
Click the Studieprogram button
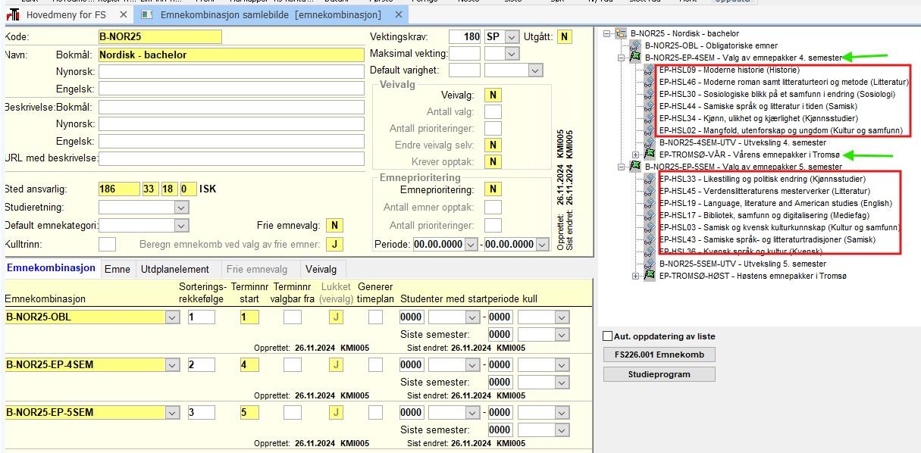pos(659,374)
